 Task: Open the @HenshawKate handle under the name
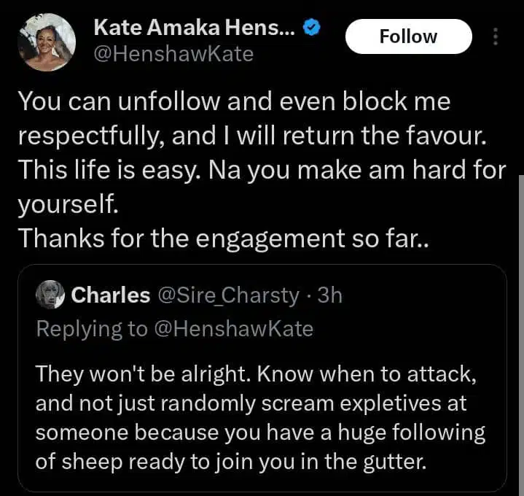[x=173, y=54]
